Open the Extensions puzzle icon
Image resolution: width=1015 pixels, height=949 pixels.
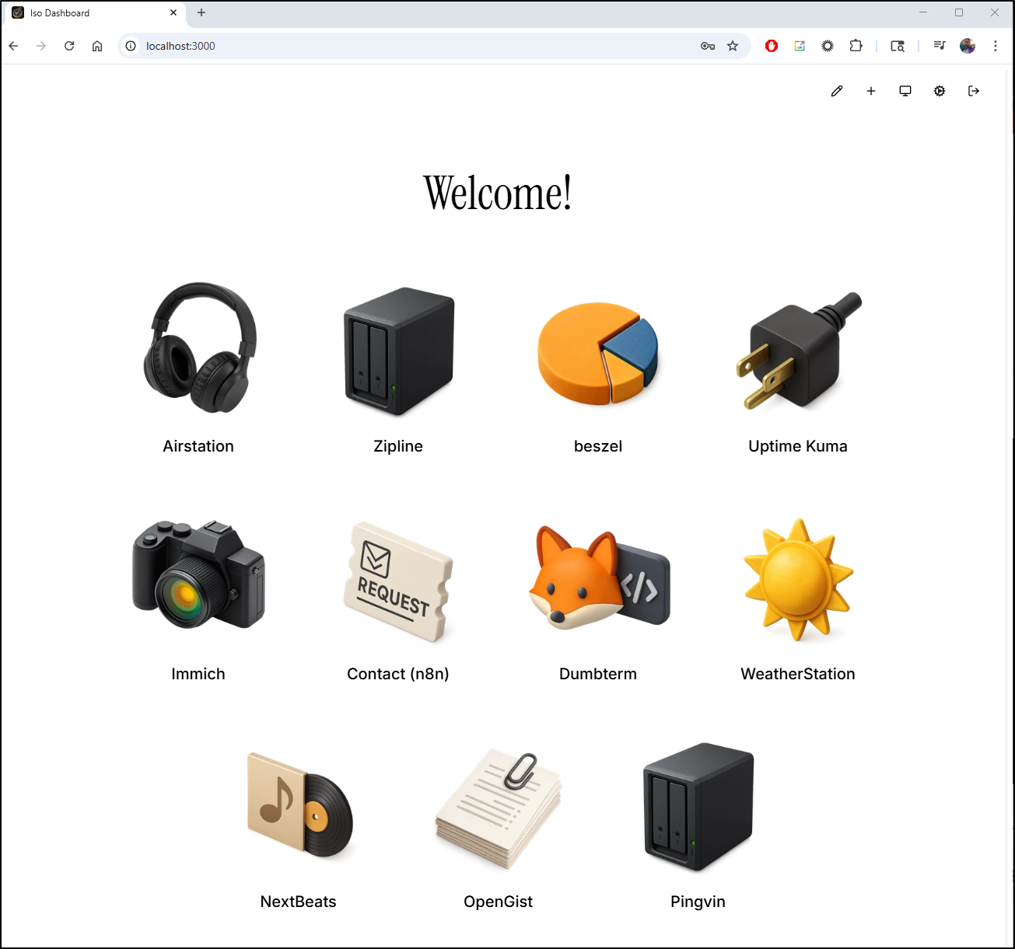[x=856, y=46]
